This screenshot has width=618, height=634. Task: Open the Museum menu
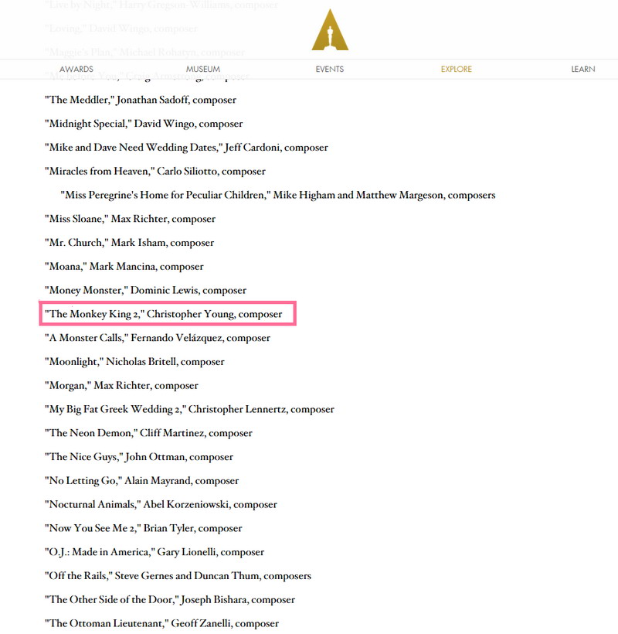click(203, 70)
